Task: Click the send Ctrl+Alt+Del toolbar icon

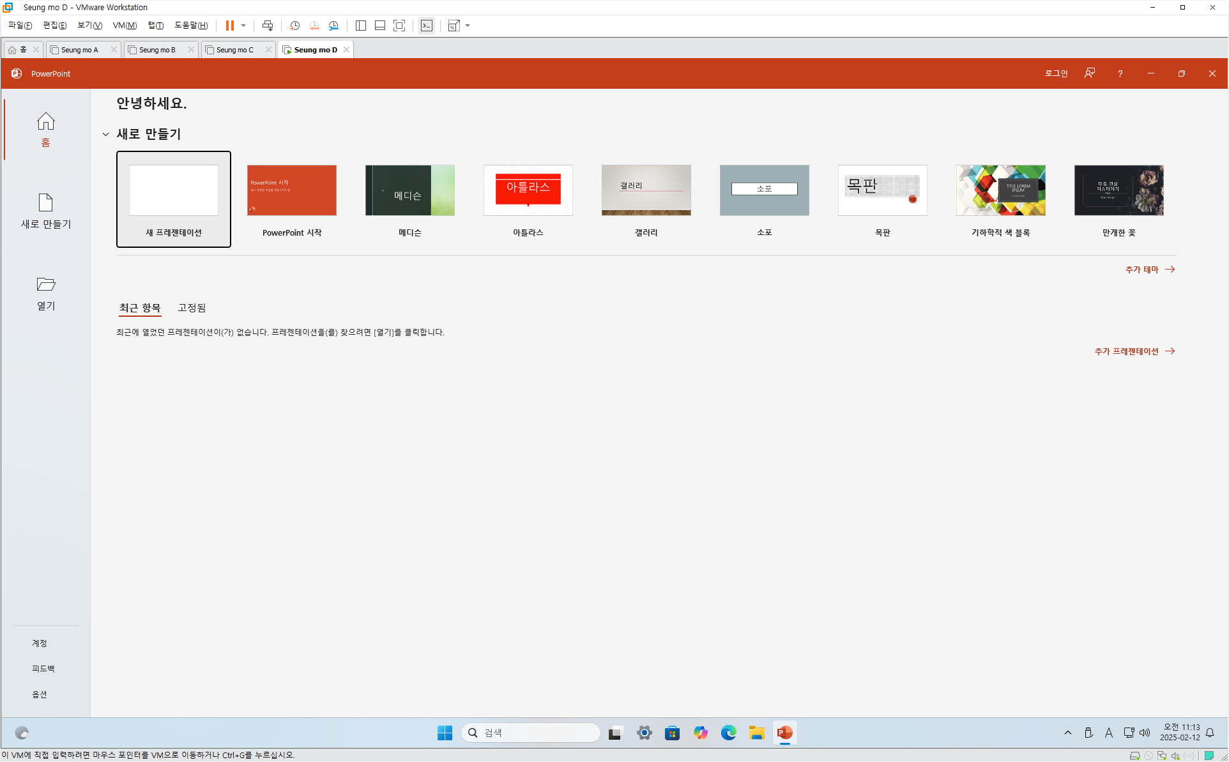Action: click(268, 26)
